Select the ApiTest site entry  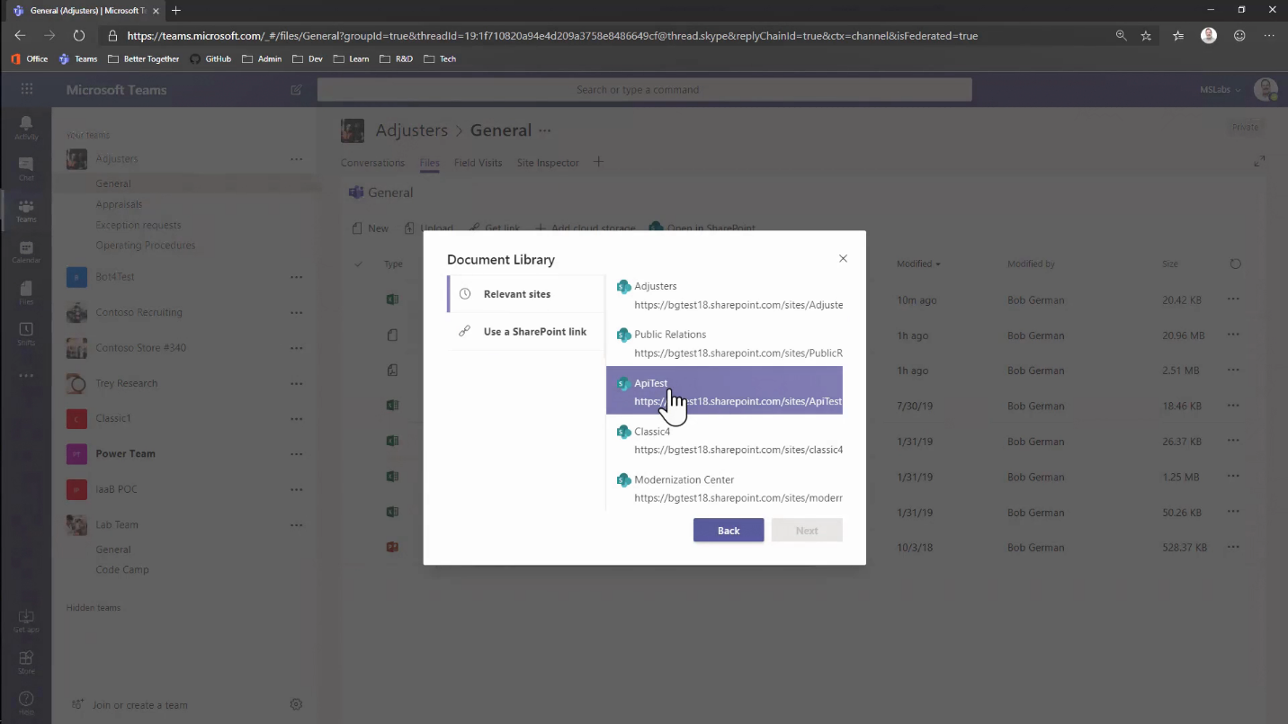(724, 390)
